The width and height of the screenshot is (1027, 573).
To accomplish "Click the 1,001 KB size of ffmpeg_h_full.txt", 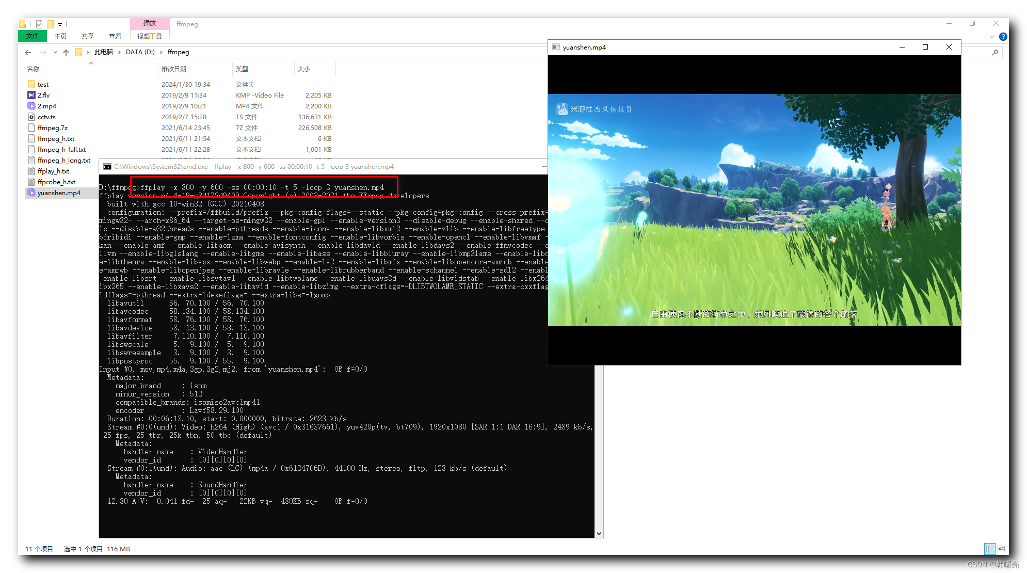I will click(x=318, y=149).
